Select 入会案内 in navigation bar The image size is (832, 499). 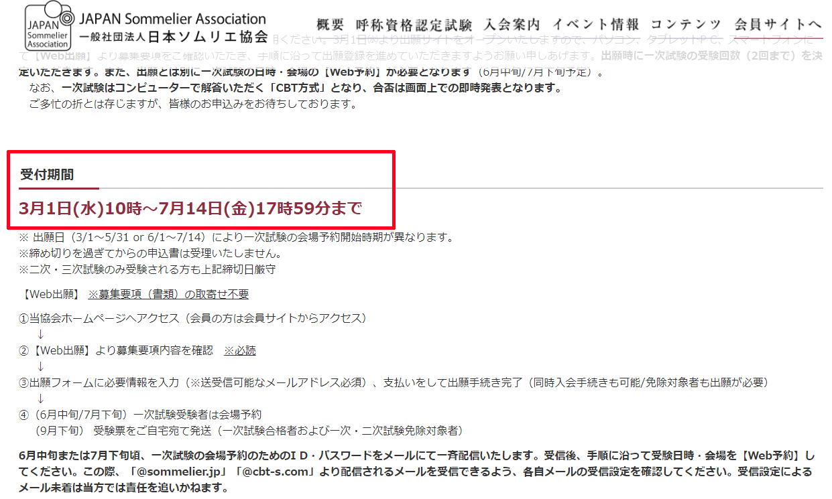[512, 25]
